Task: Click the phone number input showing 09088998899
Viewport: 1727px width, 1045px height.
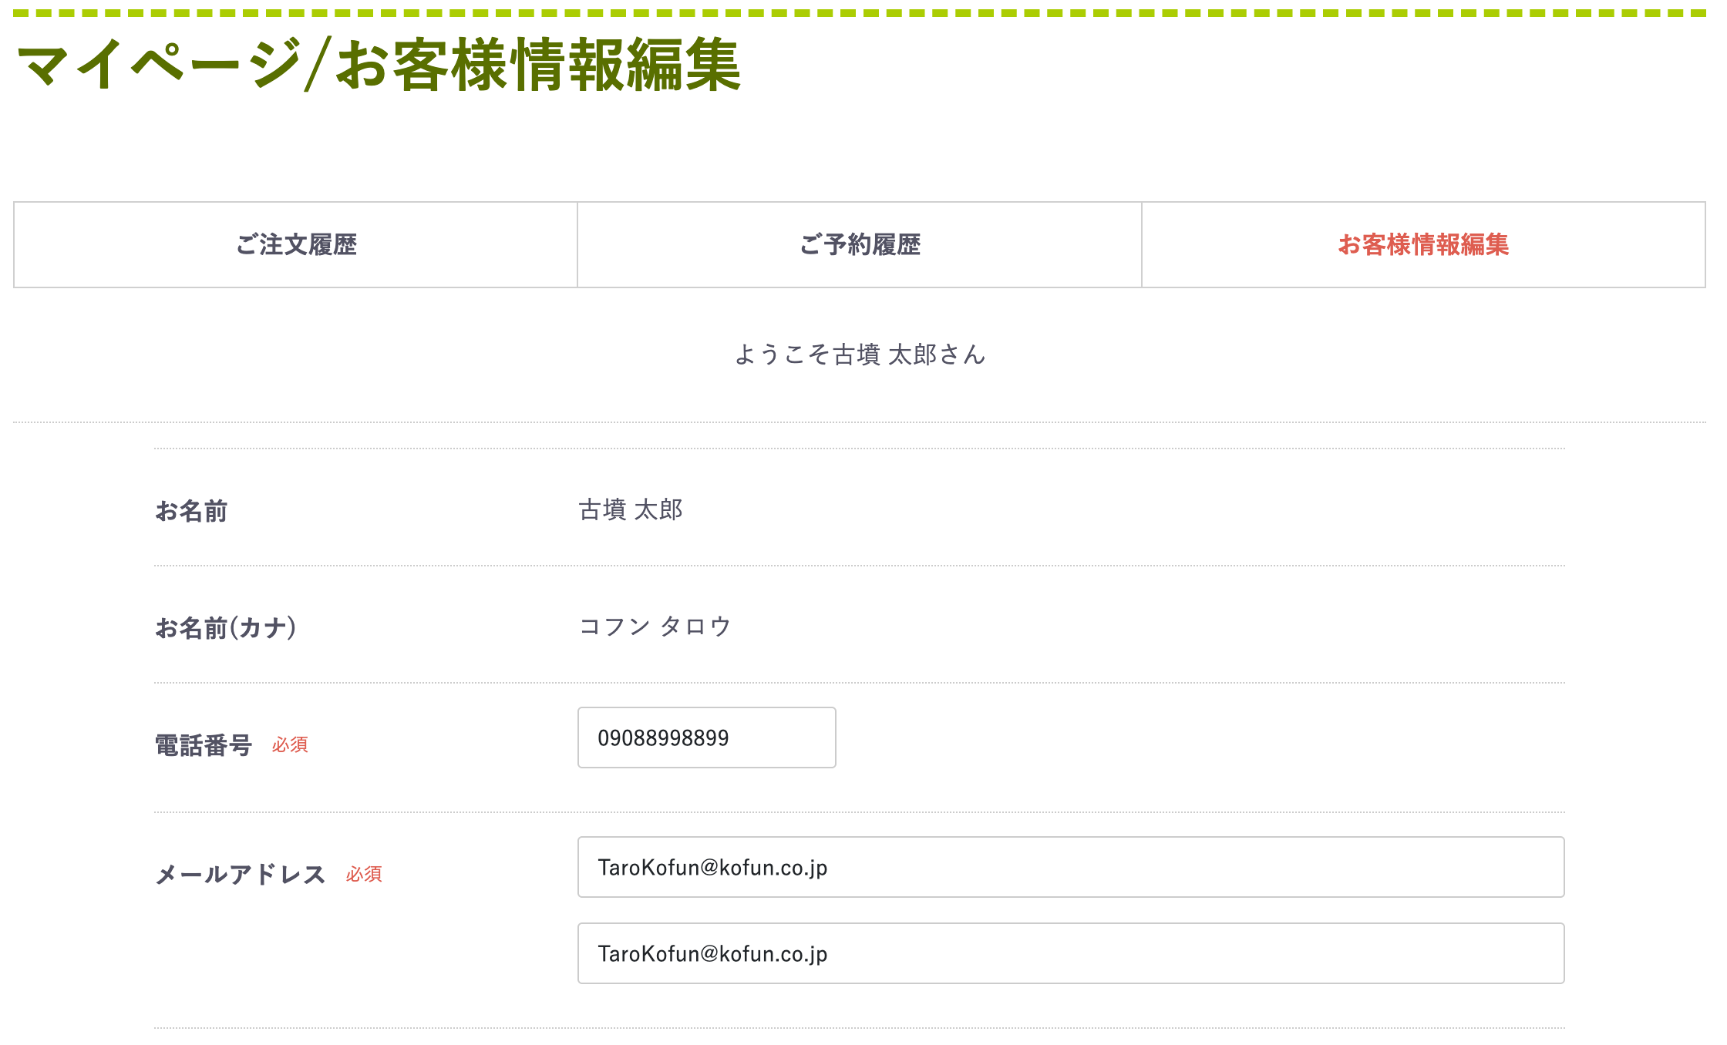Action: coord(705,738)
